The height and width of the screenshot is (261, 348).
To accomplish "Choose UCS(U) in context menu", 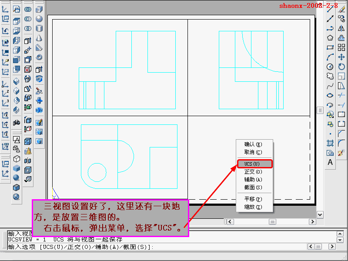I will (254, 164).
